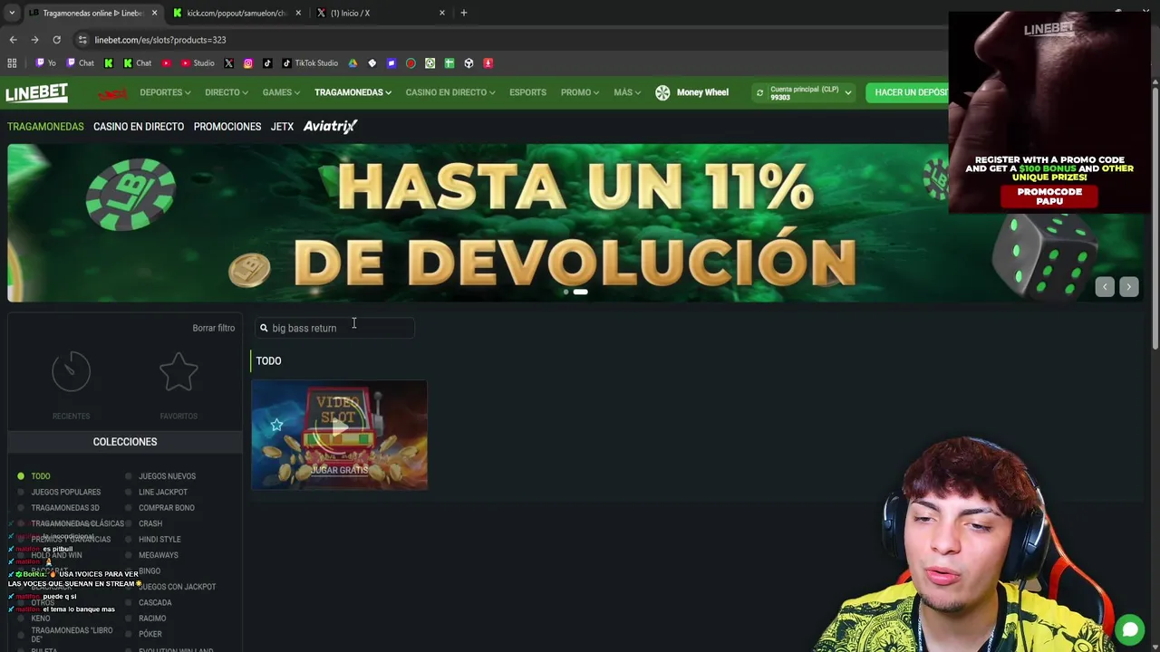
Task: Click the second banner slide indicator
Action: [x=580, y=292]
